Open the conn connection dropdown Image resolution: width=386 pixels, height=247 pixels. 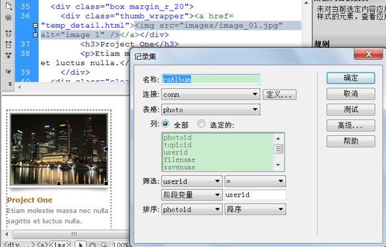(x=211, y=94)
